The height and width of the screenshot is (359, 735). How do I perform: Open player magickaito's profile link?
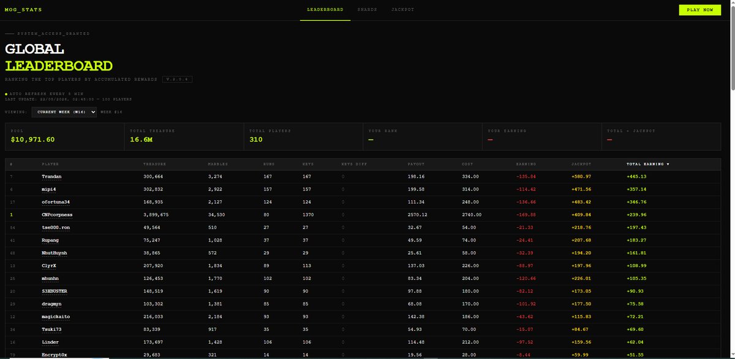click(x=56, y=317)
